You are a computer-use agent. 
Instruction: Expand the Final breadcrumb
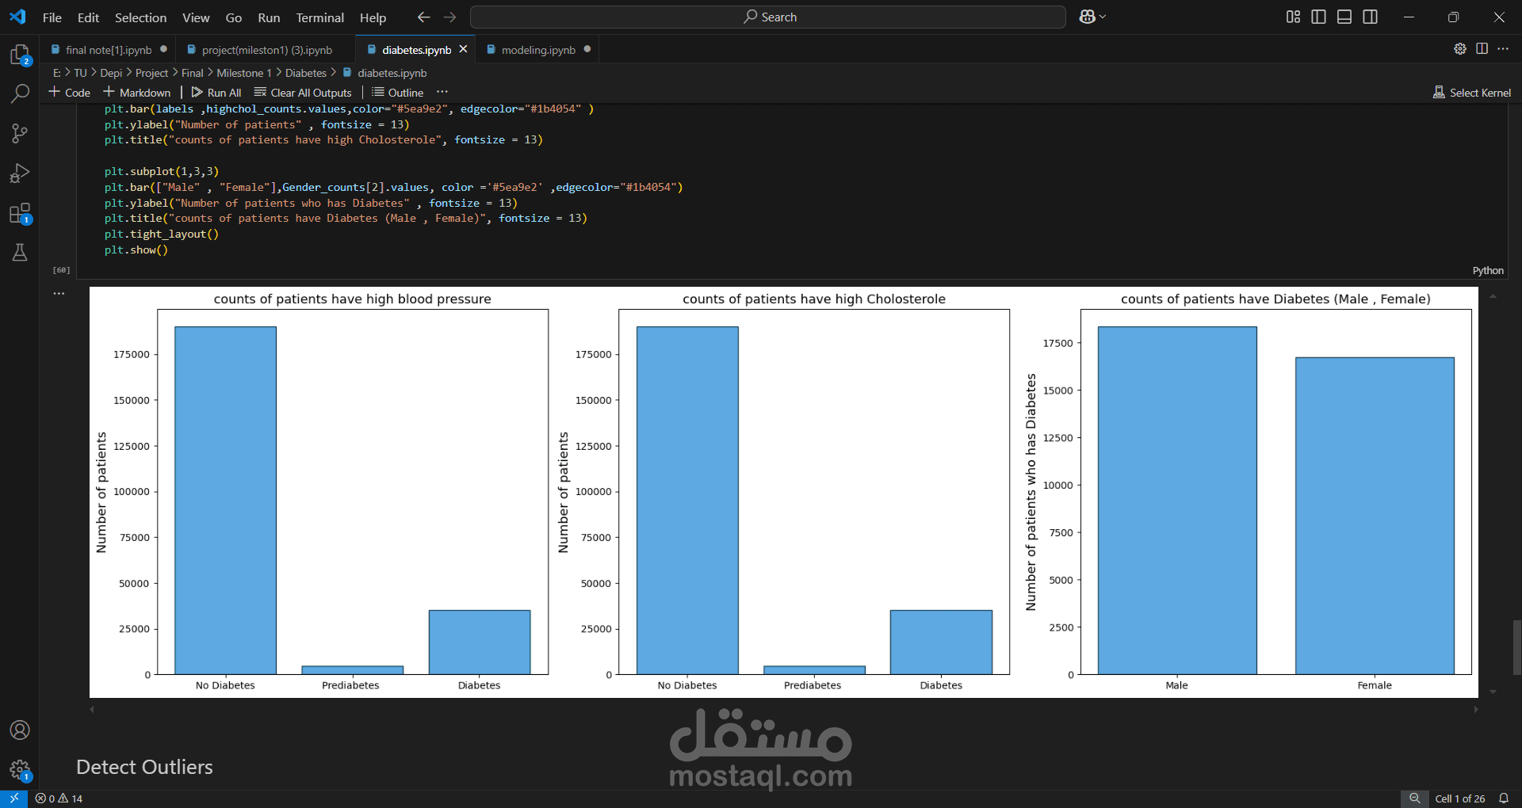pyautogui.click(x=193, y=73)
